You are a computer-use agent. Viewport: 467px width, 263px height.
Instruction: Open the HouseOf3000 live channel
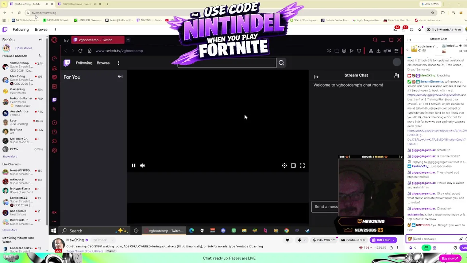23,172
